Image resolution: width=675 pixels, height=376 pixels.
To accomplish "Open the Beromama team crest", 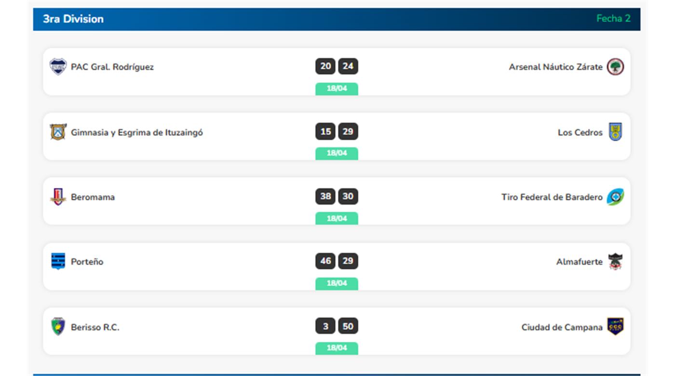I will [x=58, y=197].
